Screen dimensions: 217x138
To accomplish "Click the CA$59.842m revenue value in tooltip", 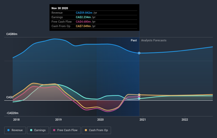I will (x=84, y=13).
